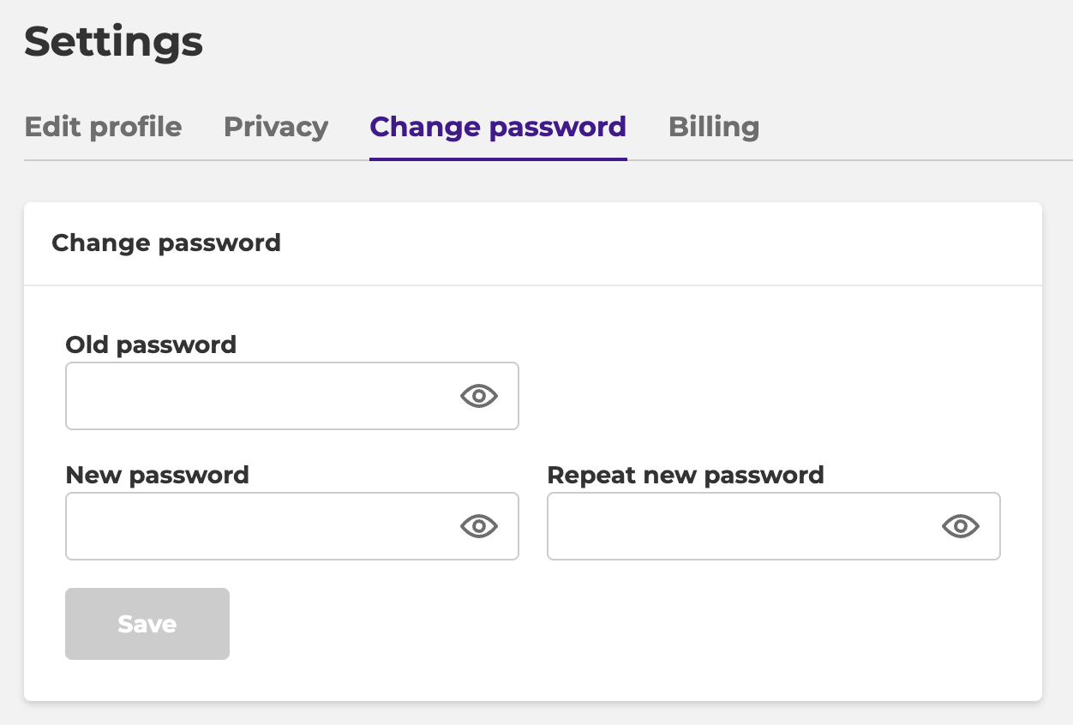The width and height of the screenshot is (1073, 725).
Task: Focus the Old password input field
Action: click(x=292, y=396)
